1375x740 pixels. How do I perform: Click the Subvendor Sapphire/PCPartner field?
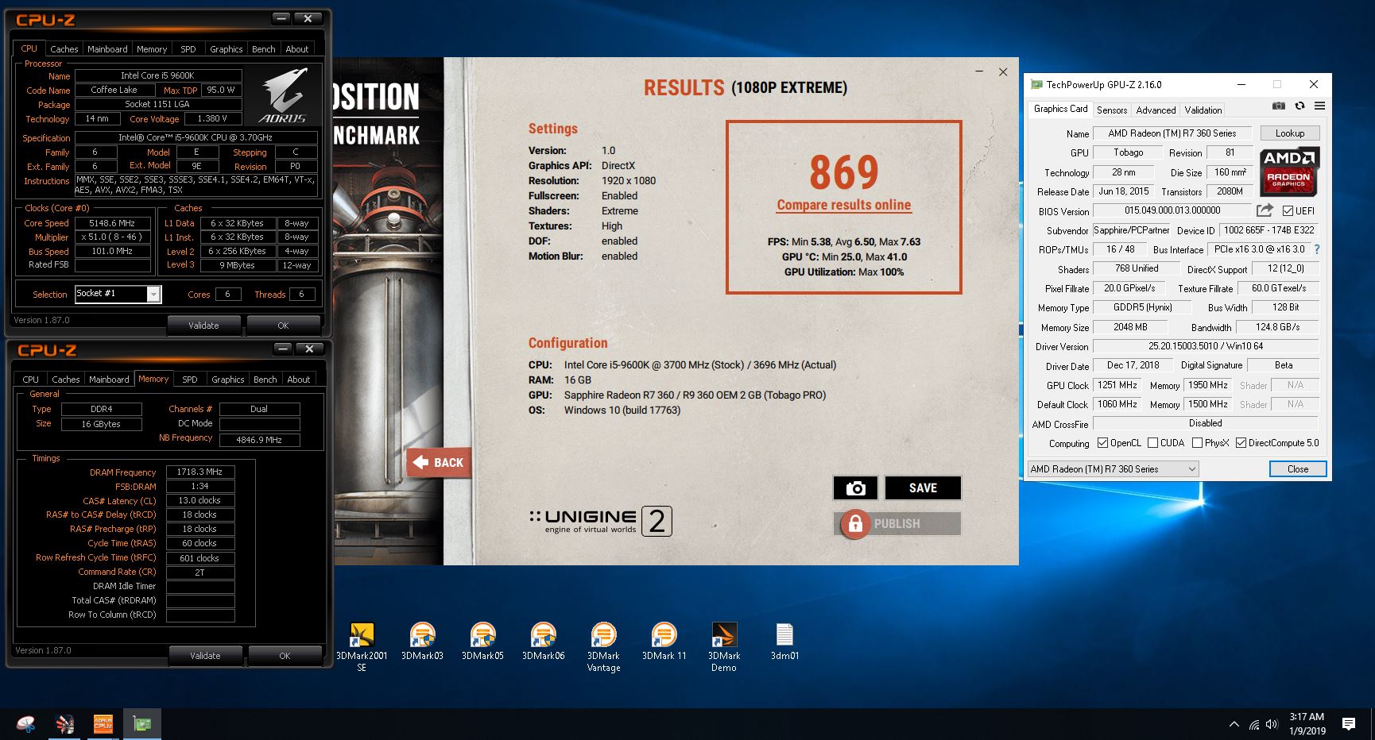(x=1132, y=230)
